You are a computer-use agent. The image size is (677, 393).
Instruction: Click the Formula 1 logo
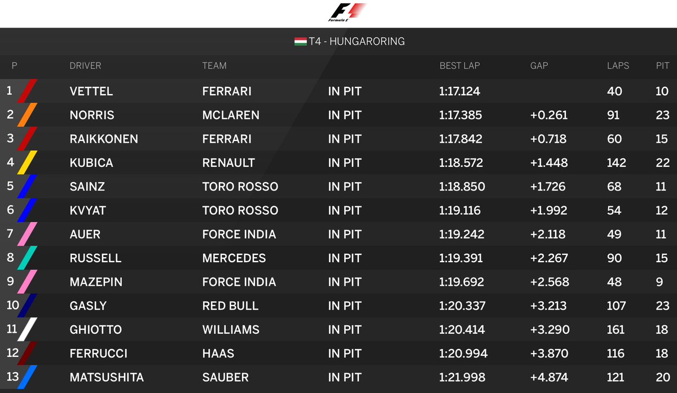click(348, 12)
